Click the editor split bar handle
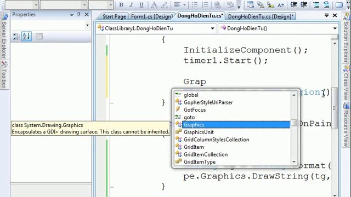 [335, 37]
